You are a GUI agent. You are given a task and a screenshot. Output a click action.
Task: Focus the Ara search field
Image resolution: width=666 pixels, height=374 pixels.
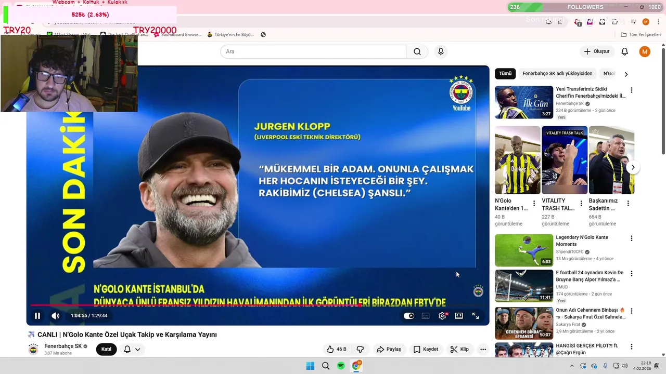[313, 51]
